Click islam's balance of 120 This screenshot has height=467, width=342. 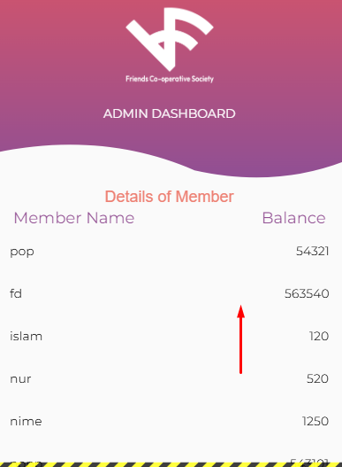click(319, 336)
